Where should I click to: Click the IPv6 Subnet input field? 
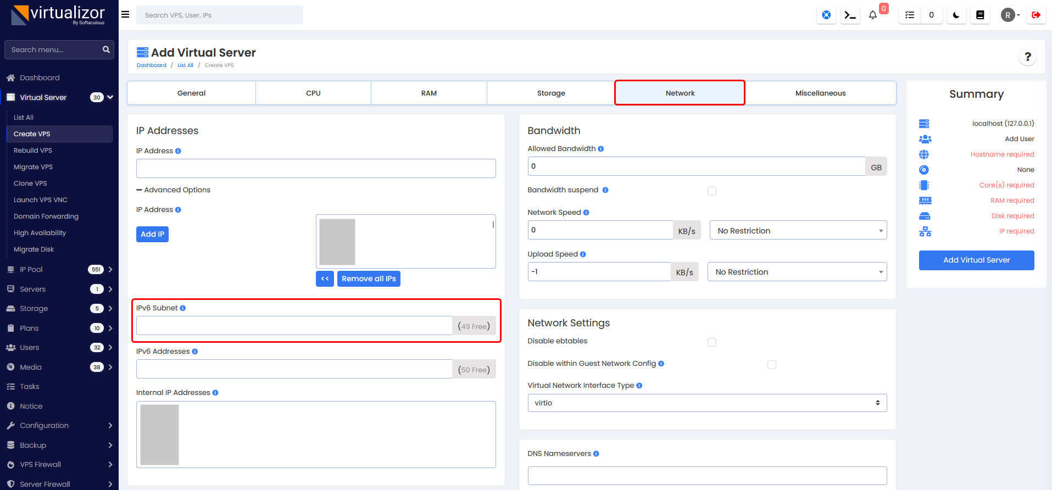tap(294, 326)
